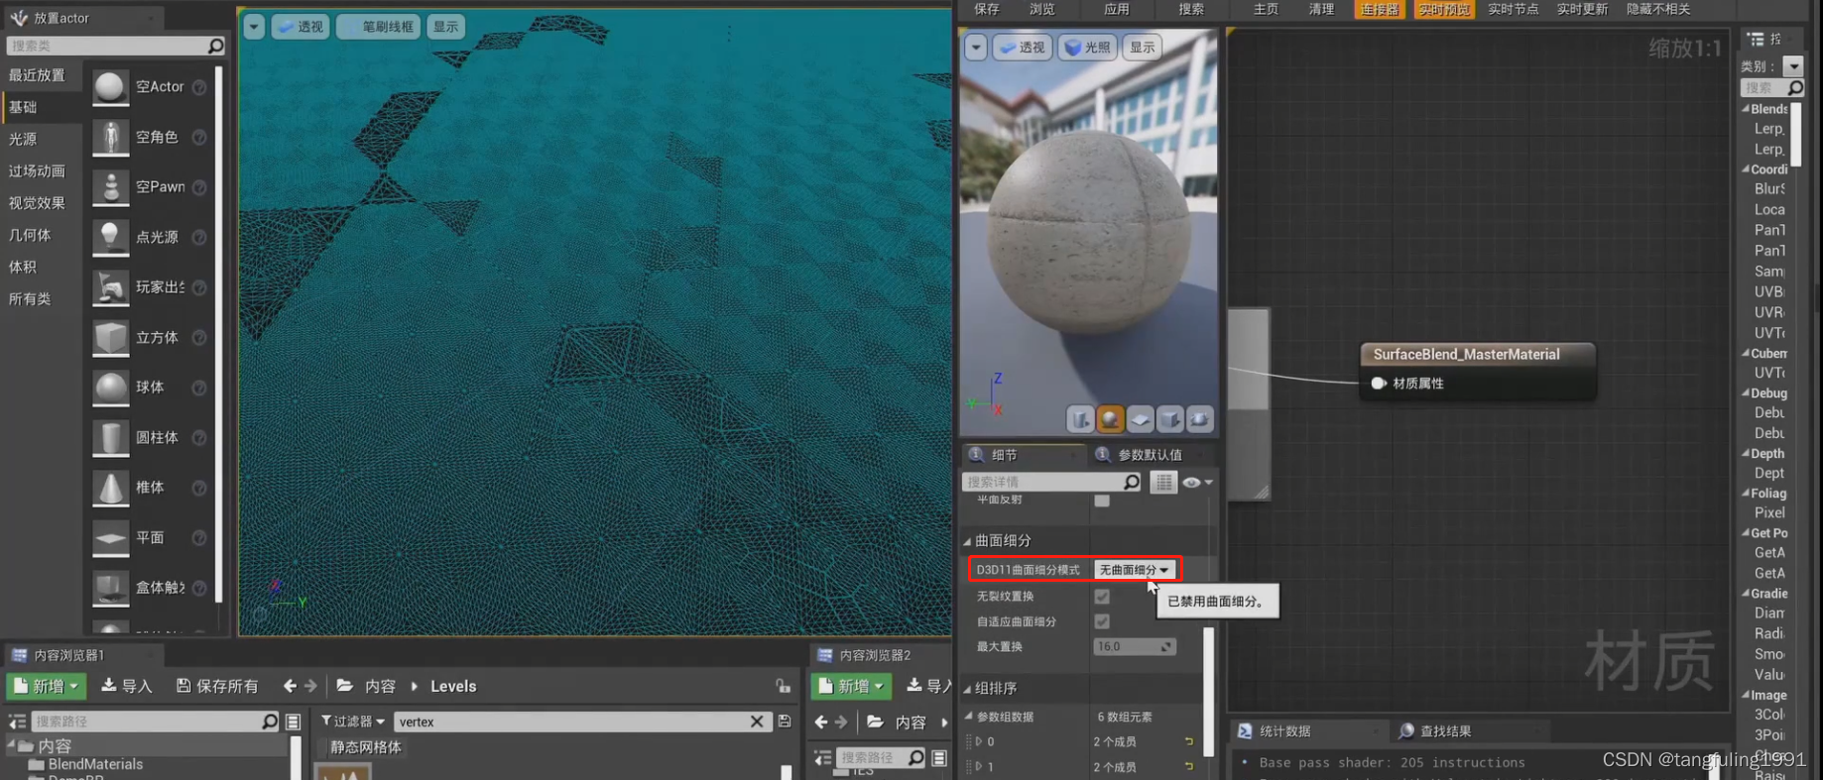Open material preview viewport options arrow
Viewport: 1823px width, 780px height.
(x=976, y=48)
